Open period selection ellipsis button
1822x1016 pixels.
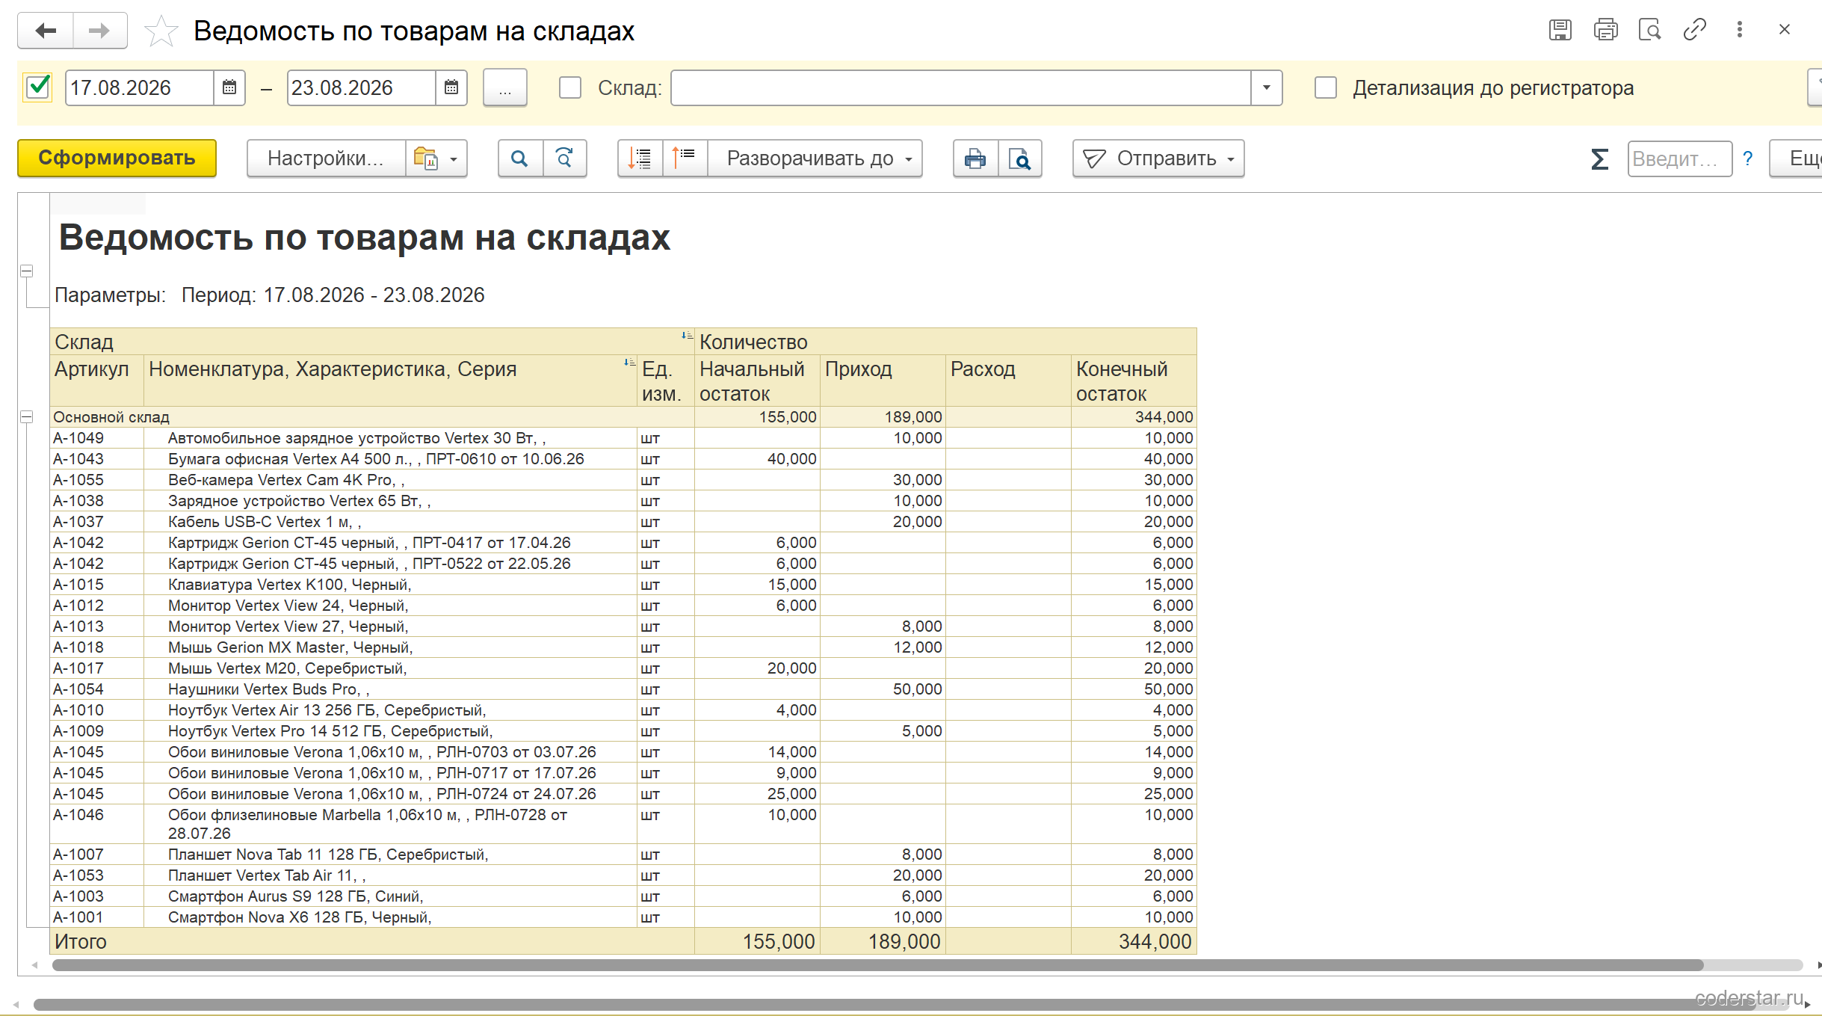point(505,88)
